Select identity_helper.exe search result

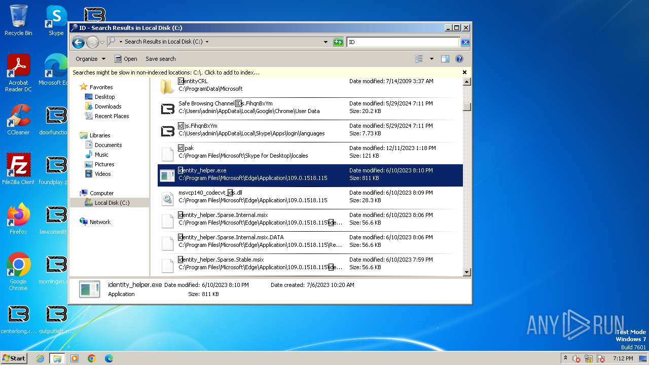[310, 175]
